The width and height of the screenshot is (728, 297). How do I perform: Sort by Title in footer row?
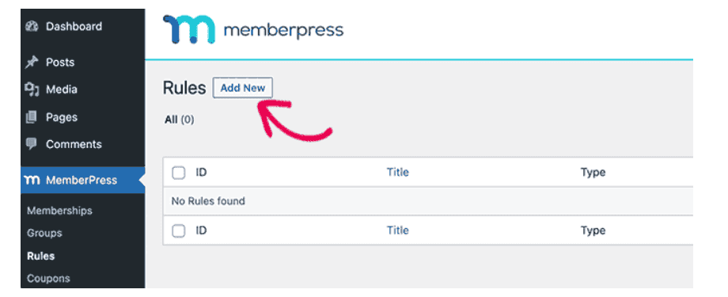(x=398, y=230)
